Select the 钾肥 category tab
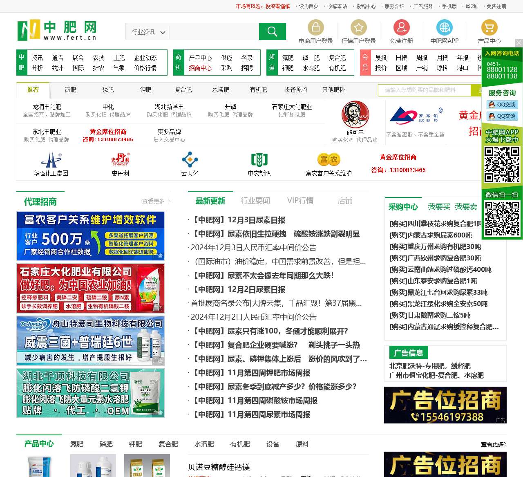Screen dimensions: 523x477 [x=146, y=90]
